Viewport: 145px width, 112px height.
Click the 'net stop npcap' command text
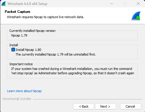(22, 73)
